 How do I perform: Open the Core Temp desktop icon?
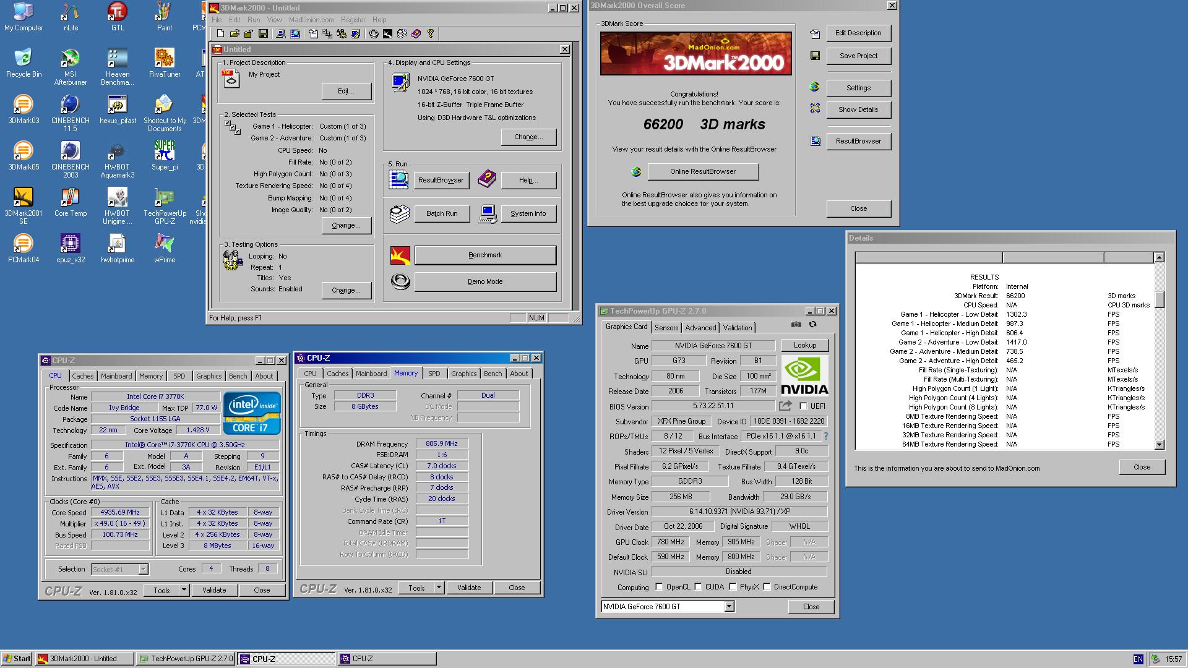70,202
